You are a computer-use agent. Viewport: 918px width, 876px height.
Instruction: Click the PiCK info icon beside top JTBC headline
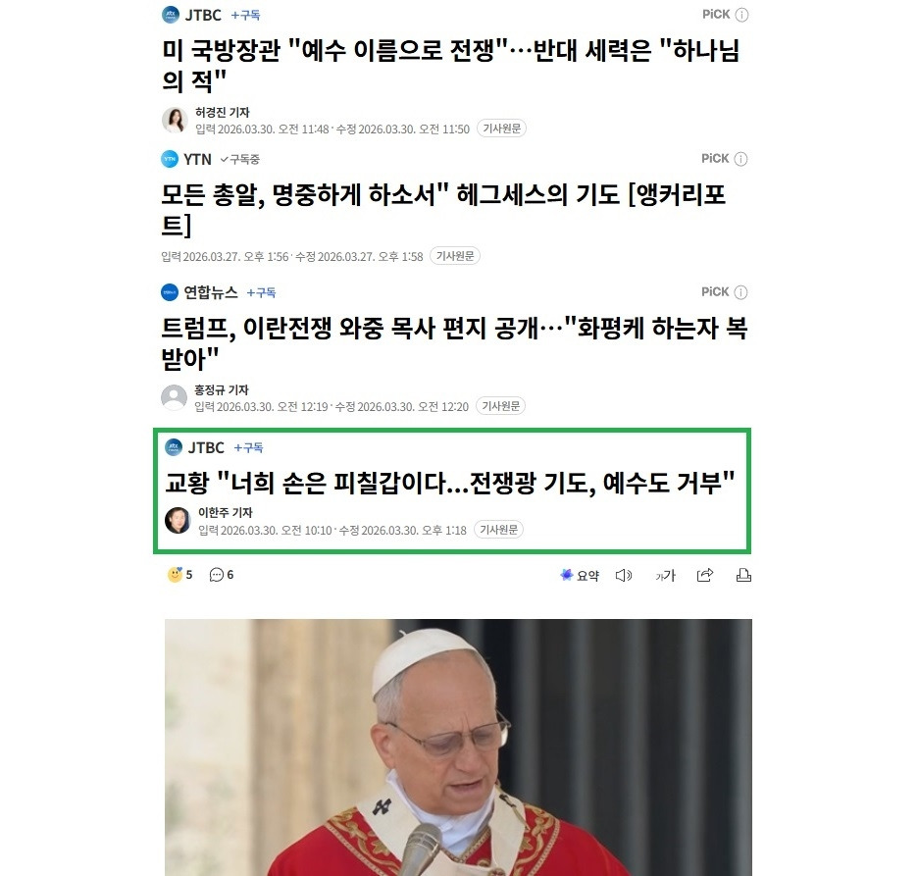coord(741,15)
